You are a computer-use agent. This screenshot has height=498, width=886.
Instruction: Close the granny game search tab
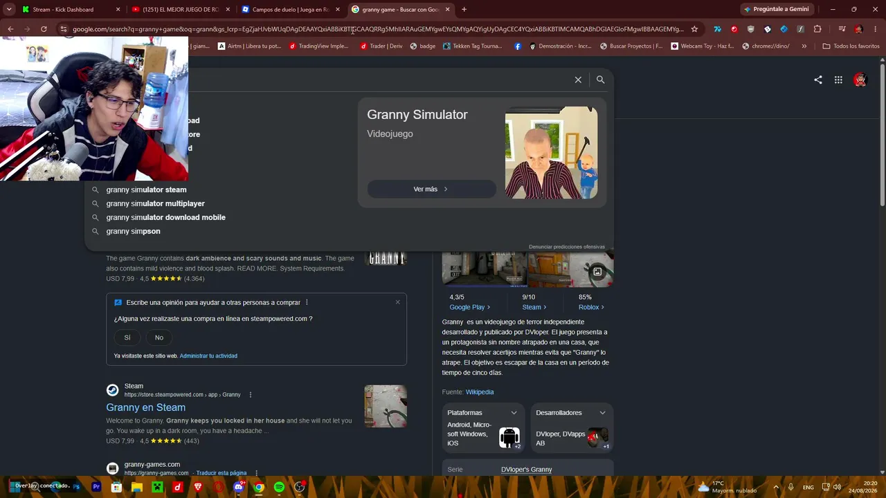point(448,10)
